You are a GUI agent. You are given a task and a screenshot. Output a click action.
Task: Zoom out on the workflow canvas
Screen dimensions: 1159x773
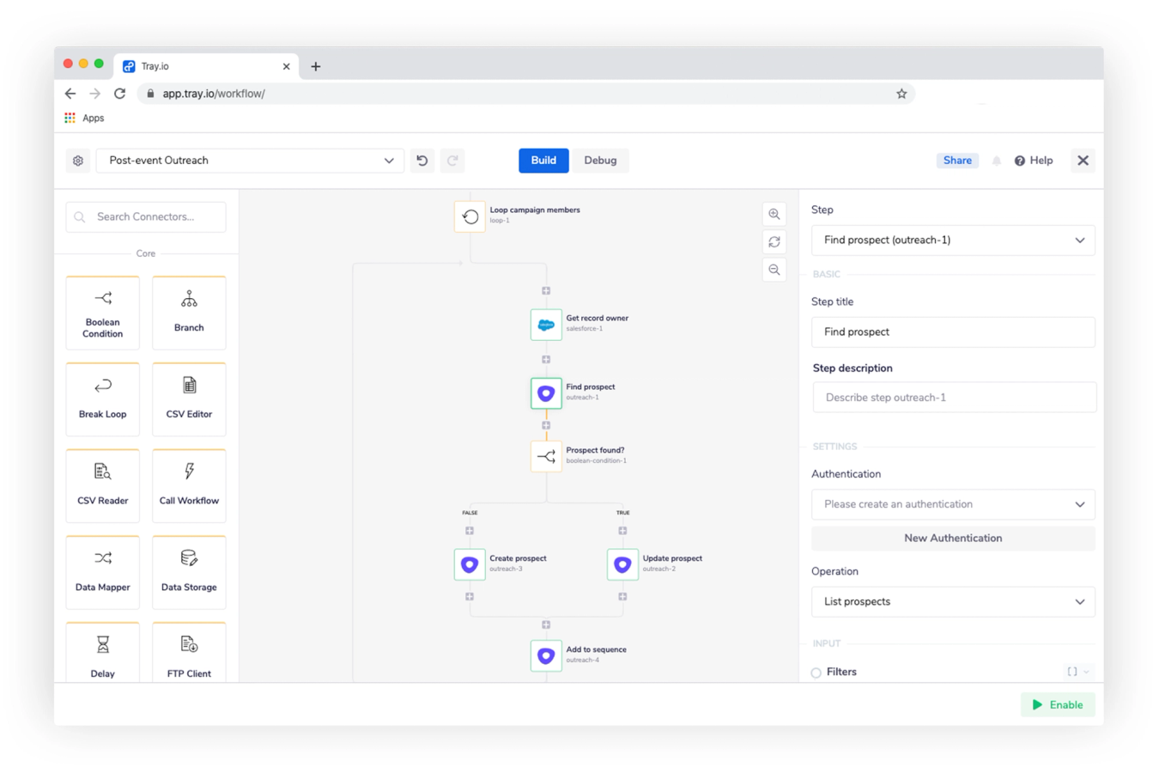pyautogui.click(x=774, y=270)
